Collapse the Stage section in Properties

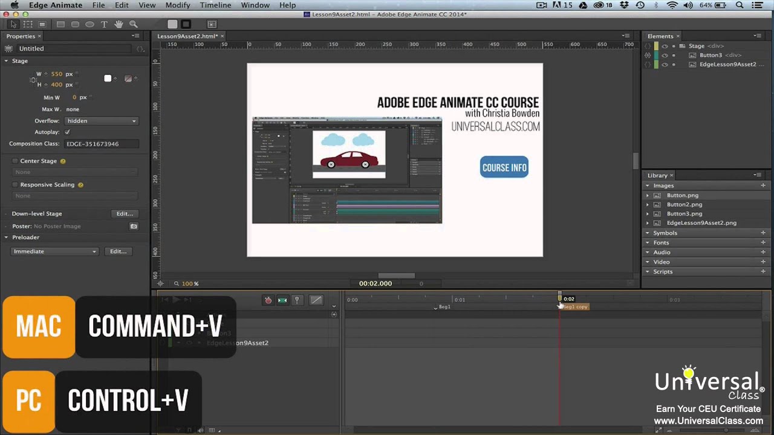click(7, 61)
